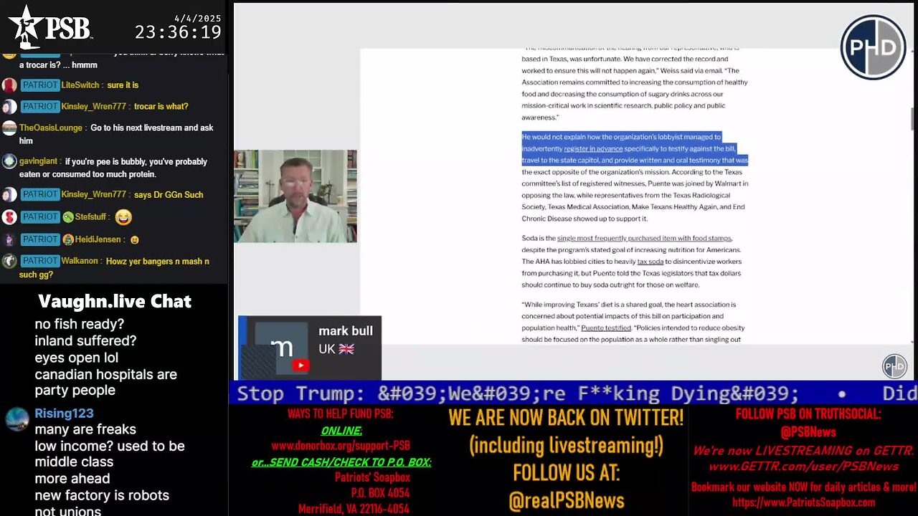Viewport: 918px width, 516px height.
Task: Click the www.PatriotsSoapbox.com URL
Action: [x=803, y=502]
